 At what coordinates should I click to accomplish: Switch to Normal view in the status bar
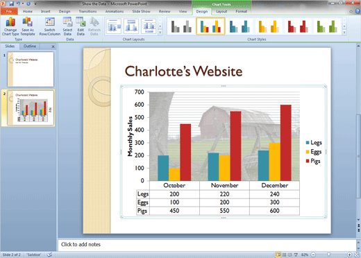click(278, 255)
